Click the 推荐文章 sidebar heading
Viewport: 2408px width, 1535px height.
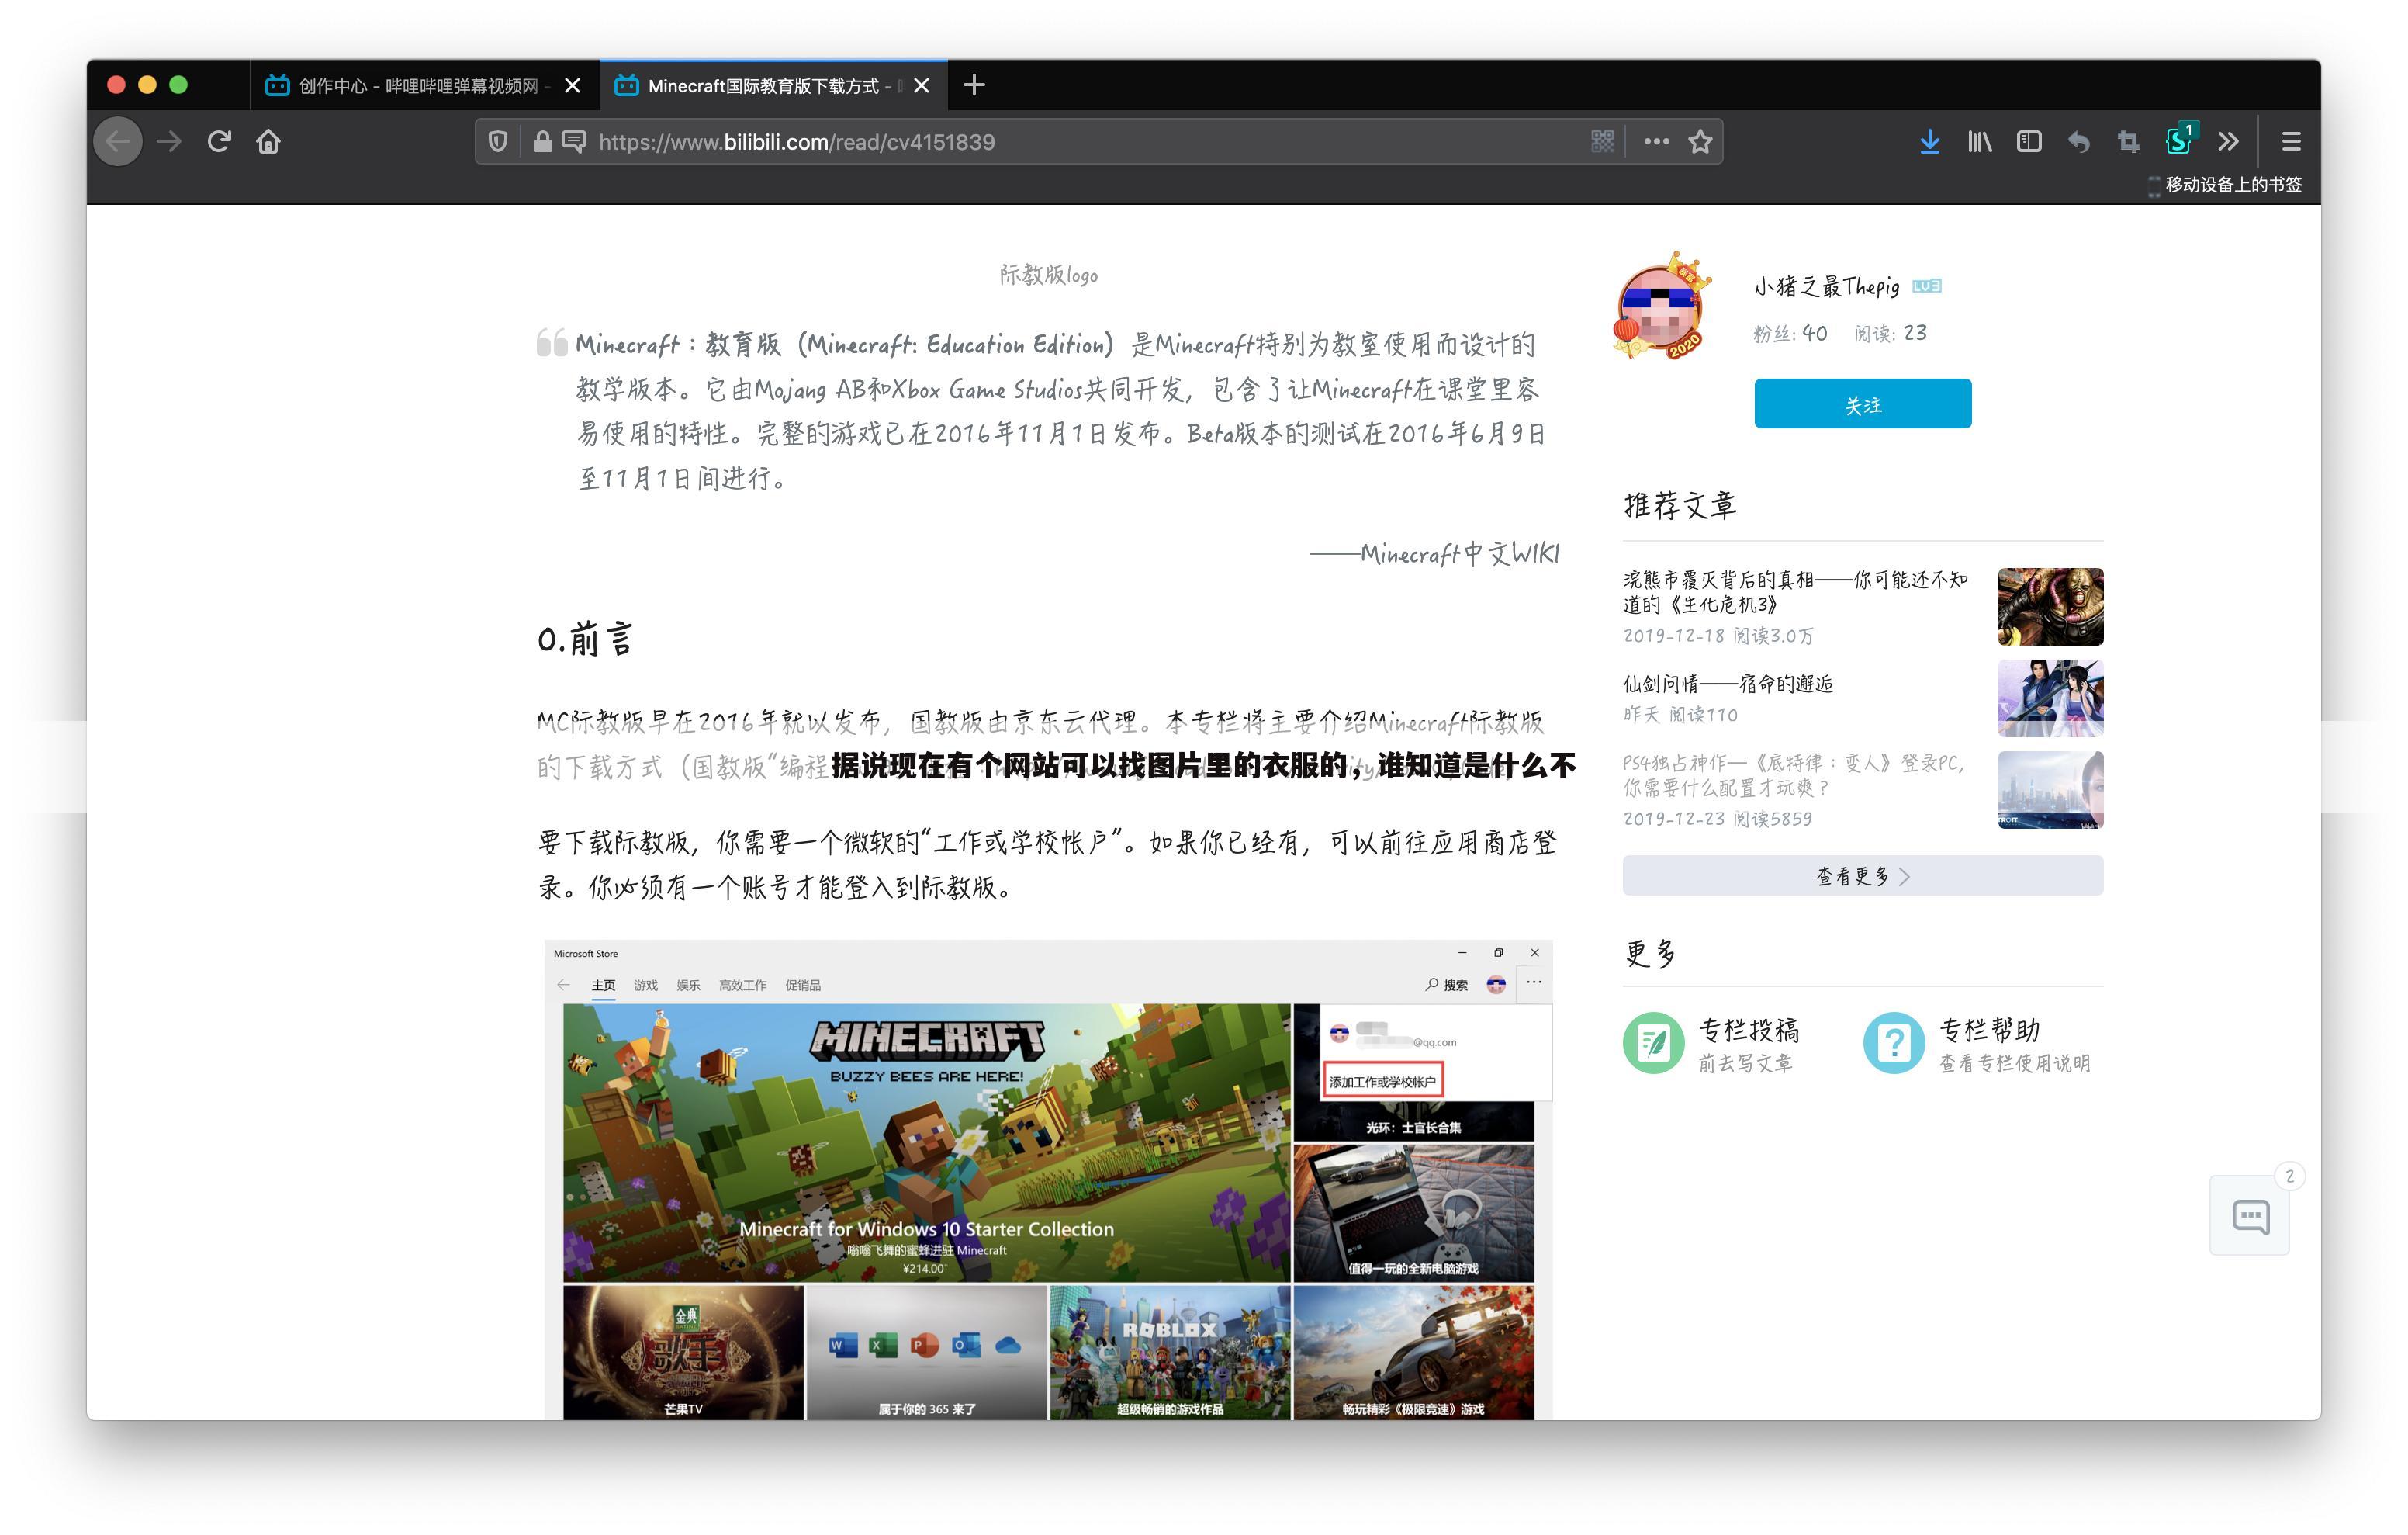tap(1680, 504)
